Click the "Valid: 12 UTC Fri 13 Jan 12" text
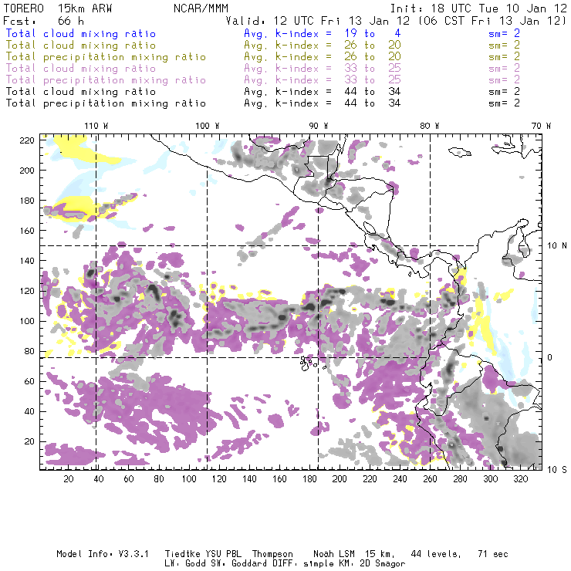The width and height of the screenshot is (571, 571). (318, 21)
